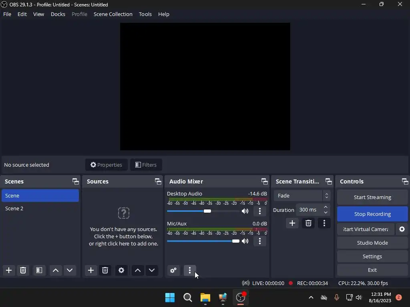Viewport: 410px width, 307px height.
Task: Open the View menu
Action: [x=38, y=14]
